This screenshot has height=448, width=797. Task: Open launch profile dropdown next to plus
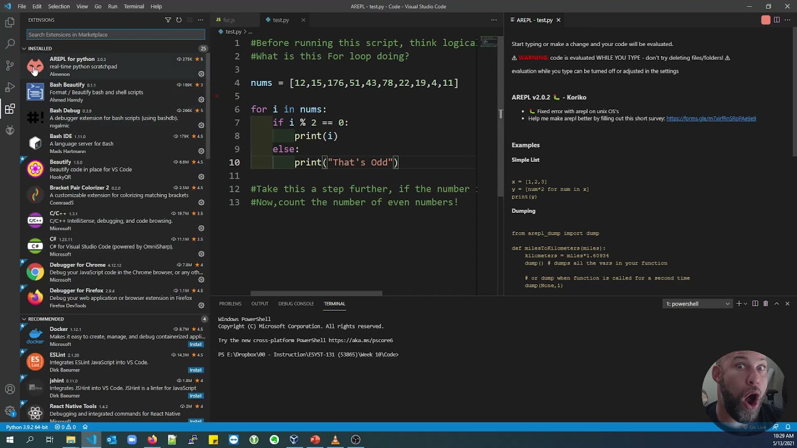[745, 304]
